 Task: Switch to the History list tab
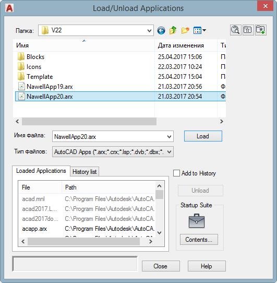pos(85,172)
